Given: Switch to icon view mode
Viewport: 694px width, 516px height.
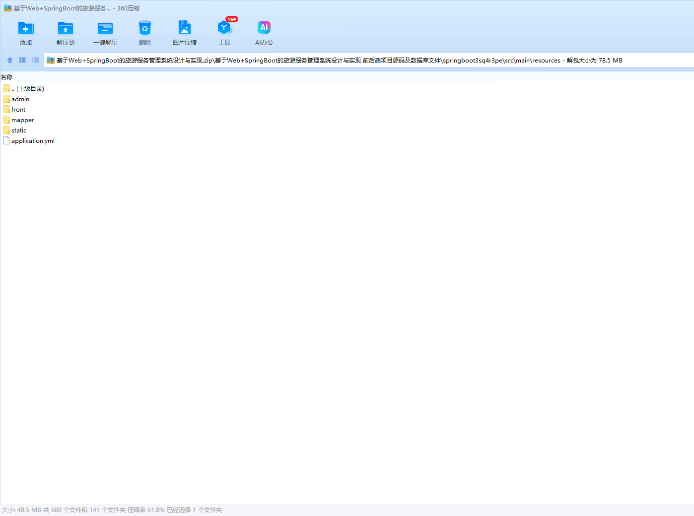Looking at the screenshot, I should pyautogui.click(x=23, y=60).
